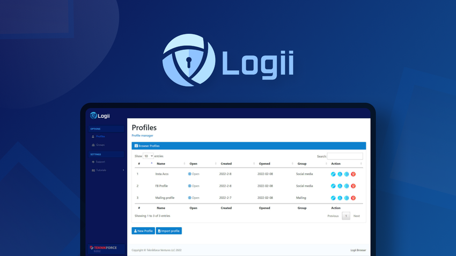This screenshot has width=456, height=256.
Task: Sort table by top Action column header
Action: (x=336, y=164)
